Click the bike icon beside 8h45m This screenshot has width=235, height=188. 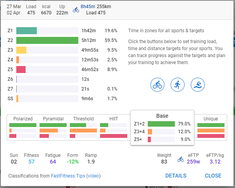[x=76, y=10]
